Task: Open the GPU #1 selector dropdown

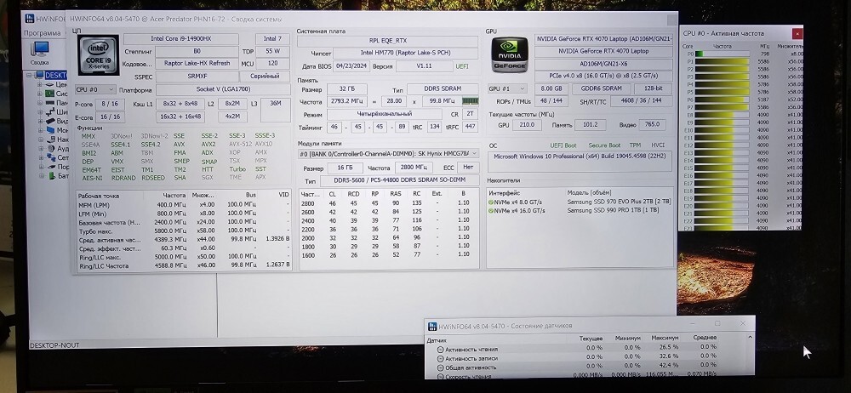Action: (507, 88)
